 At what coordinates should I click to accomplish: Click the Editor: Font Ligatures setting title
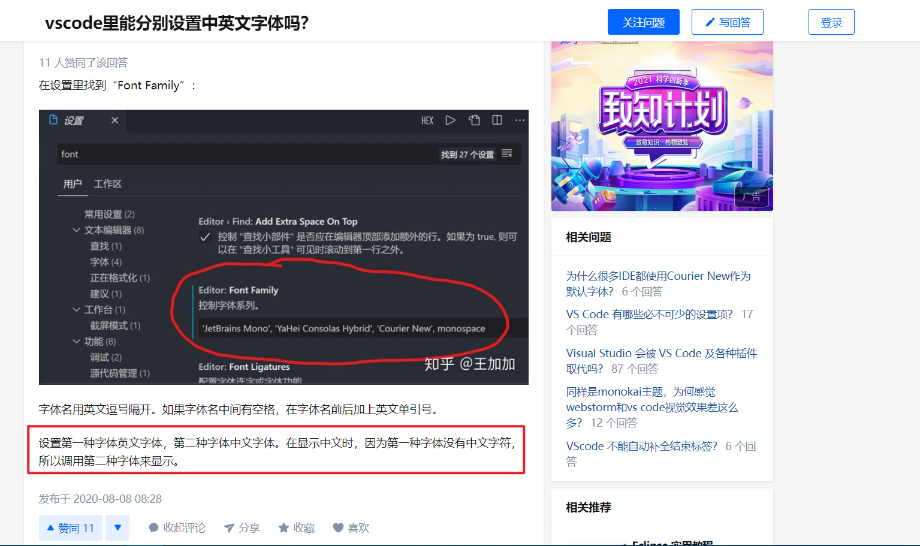point(244,367)
